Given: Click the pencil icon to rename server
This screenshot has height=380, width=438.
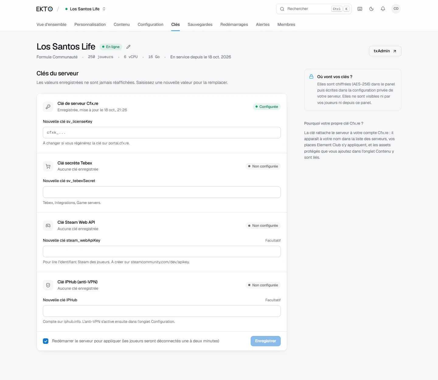Looking at the screenshot, I should tap(128, 47).
